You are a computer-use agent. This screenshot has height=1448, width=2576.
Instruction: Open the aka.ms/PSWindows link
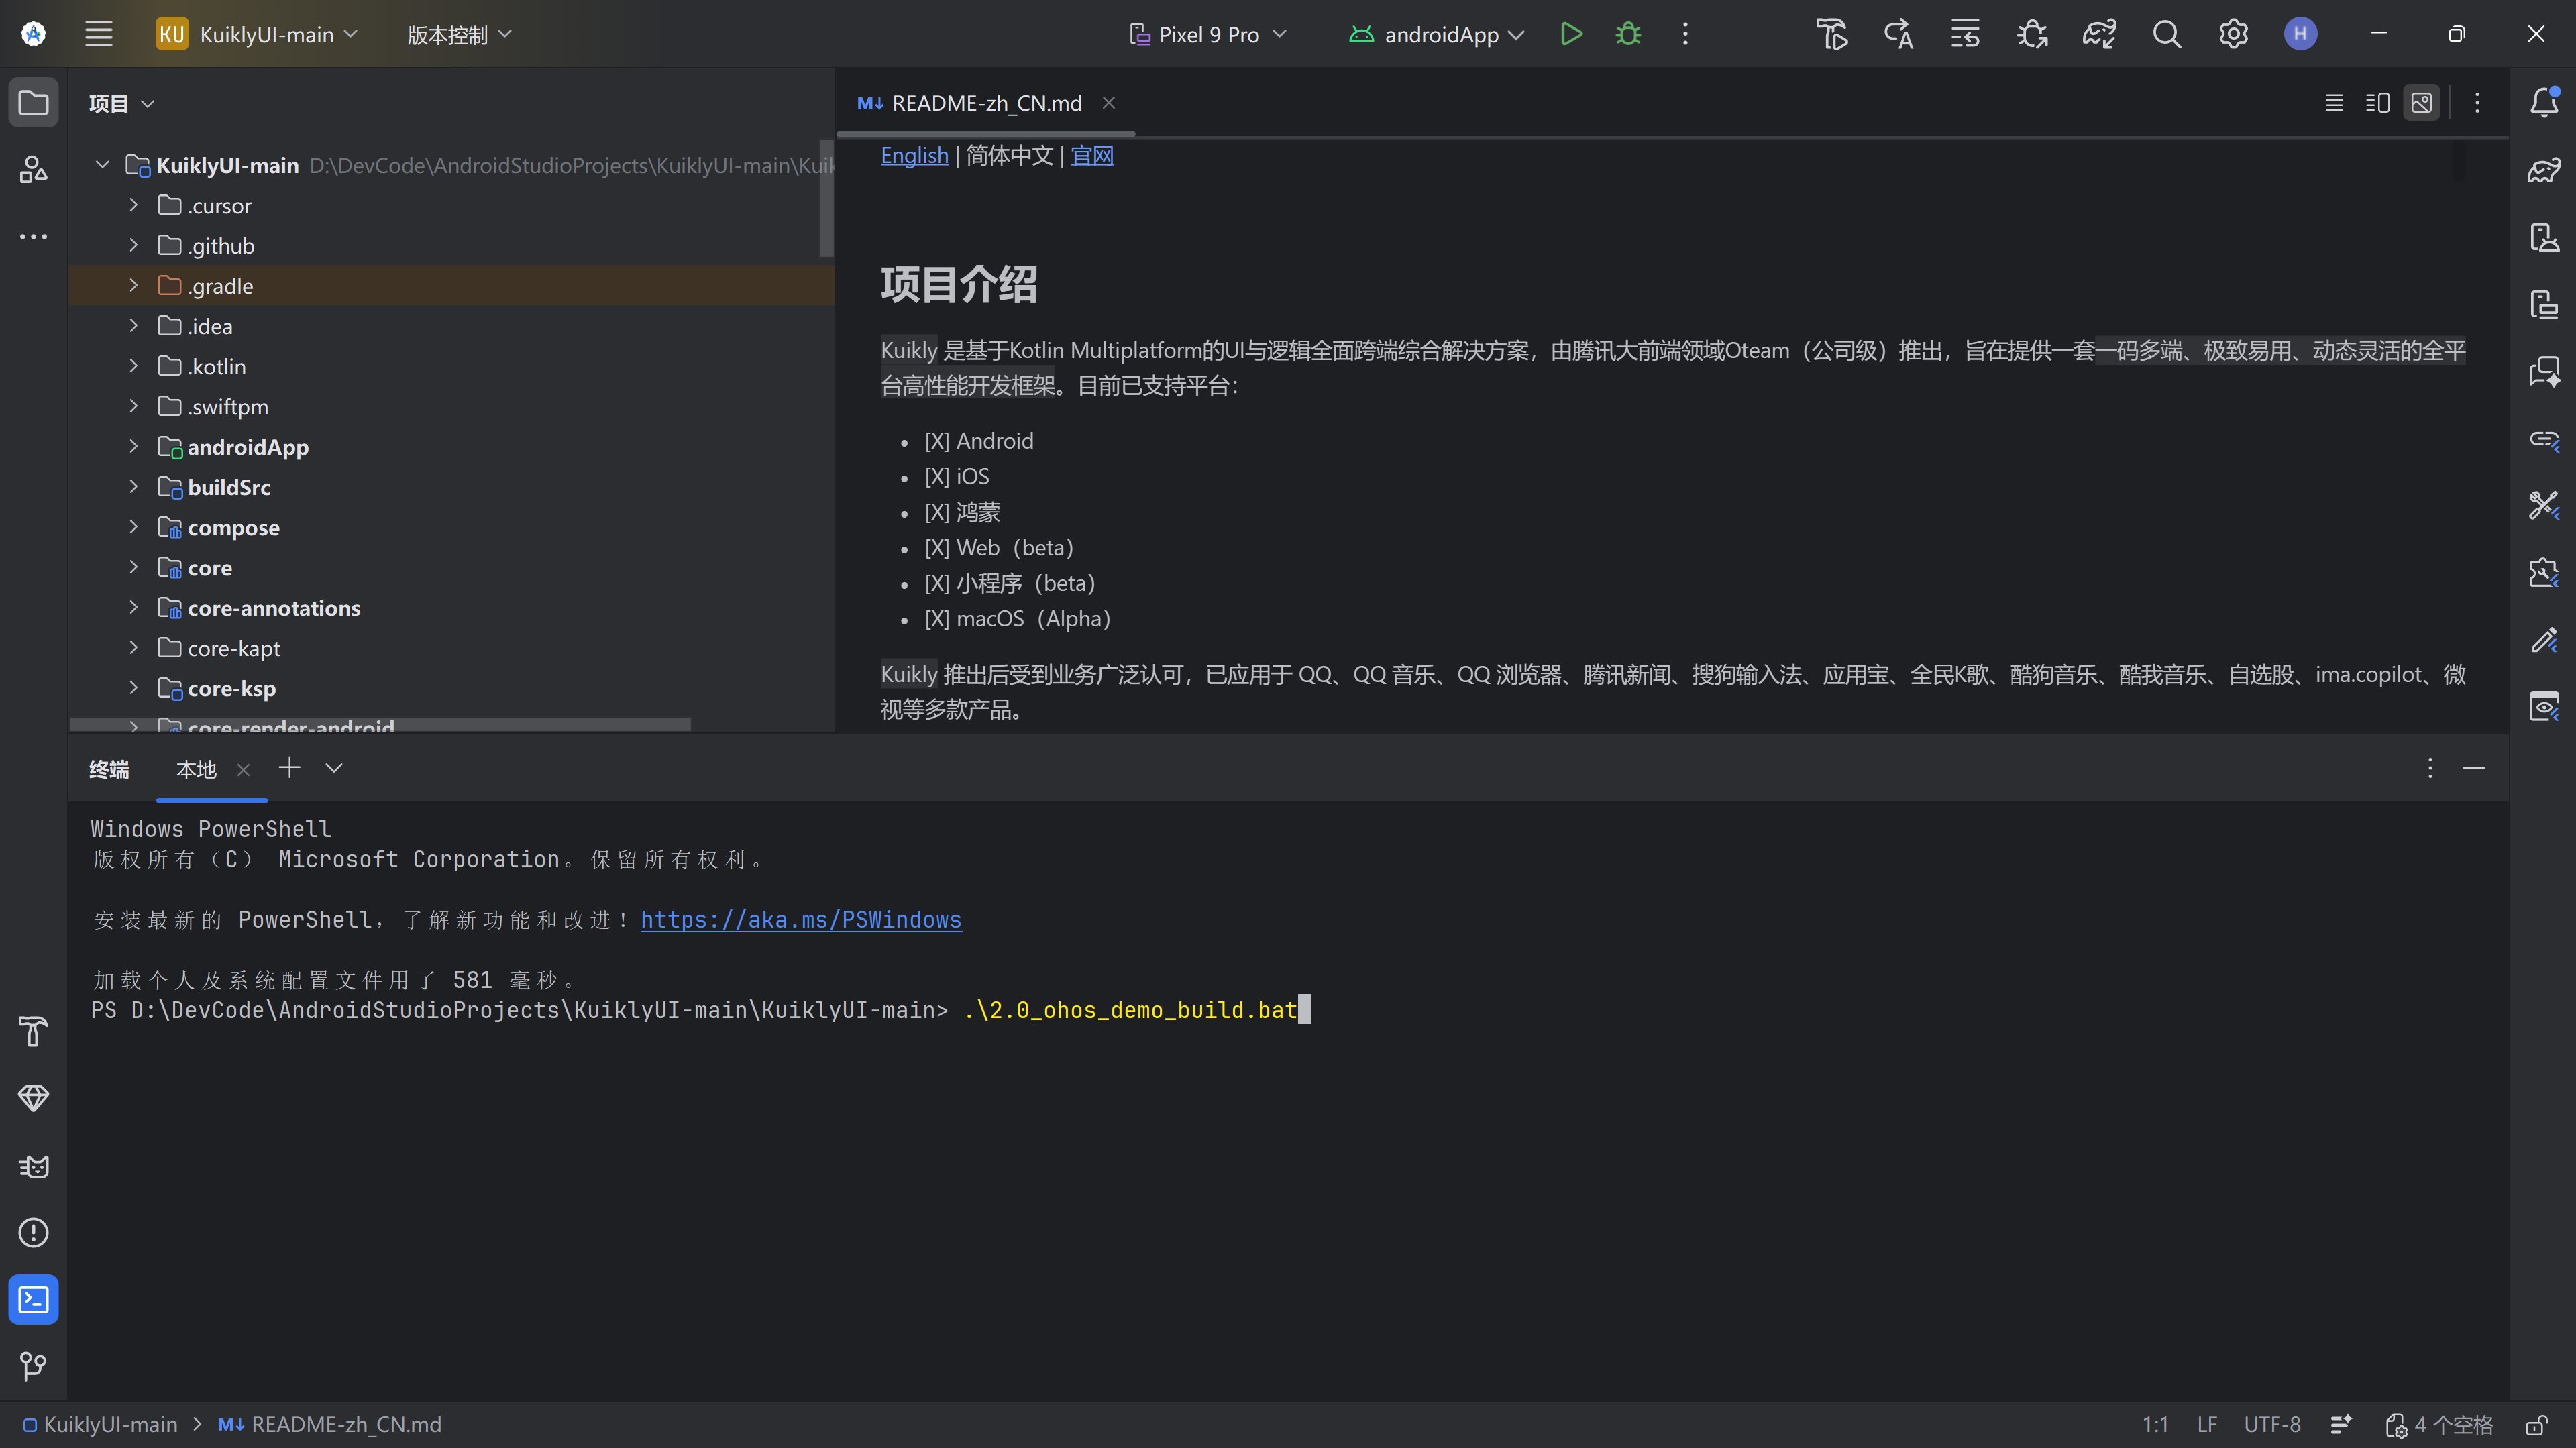(x=800, y=919)
